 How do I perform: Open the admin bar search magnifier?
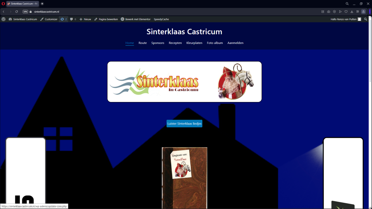(365, 19)
